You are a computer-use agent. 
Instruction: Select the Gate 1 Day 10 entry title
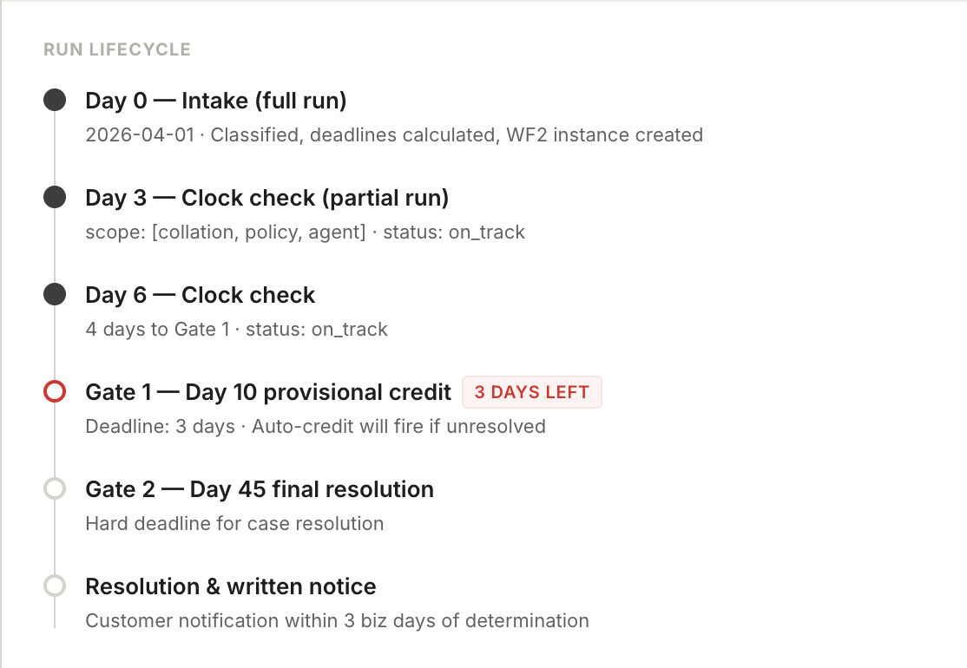[267, 391]
